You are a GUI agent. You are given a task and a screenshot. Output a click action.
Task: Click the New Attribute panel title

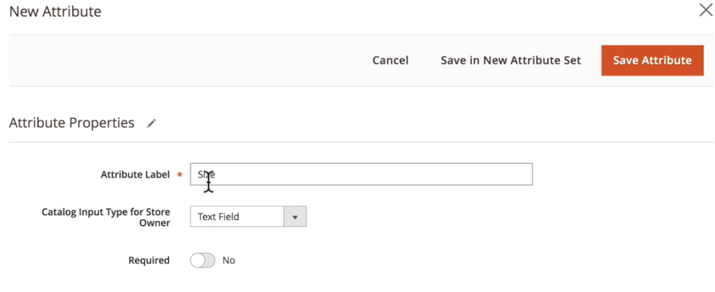[x=55, y=12]
